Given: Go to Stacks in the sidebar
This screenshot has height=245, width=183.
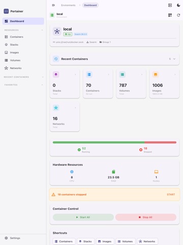Looking at the screenshot, I should click(x=23, y=44).
